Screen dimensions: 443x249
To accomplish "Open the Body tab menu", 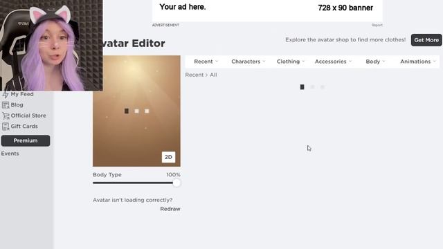I will 375,62.
